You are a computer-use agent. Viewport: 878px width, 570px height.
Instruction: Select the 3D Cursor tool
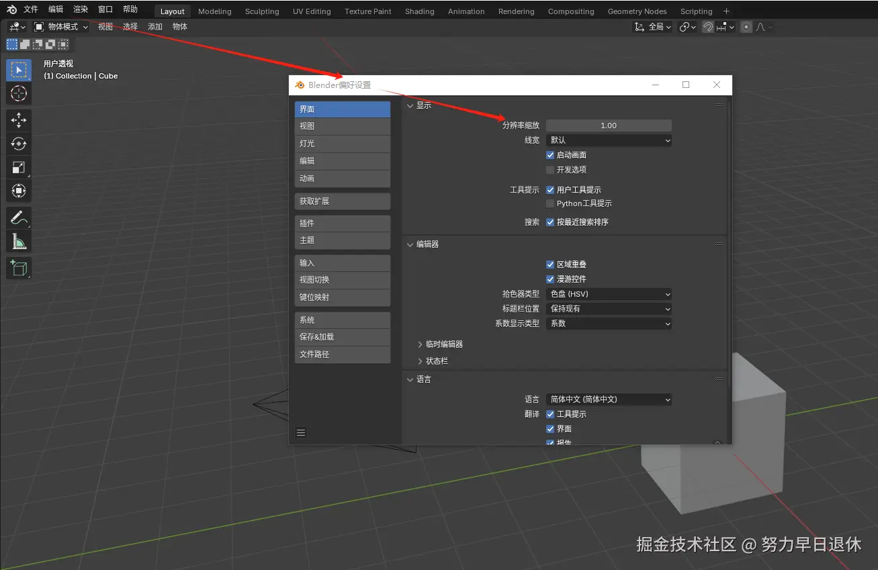pos(19,93)
